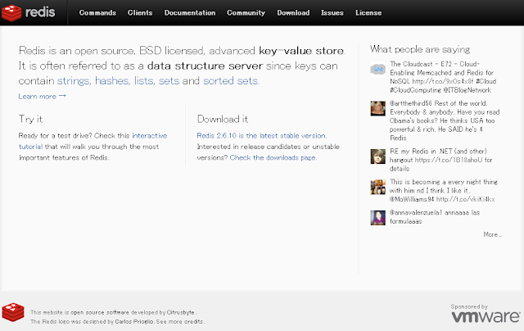Go to the Documentation page
Viewport: 524px width, 331px height.
point(190,13)
